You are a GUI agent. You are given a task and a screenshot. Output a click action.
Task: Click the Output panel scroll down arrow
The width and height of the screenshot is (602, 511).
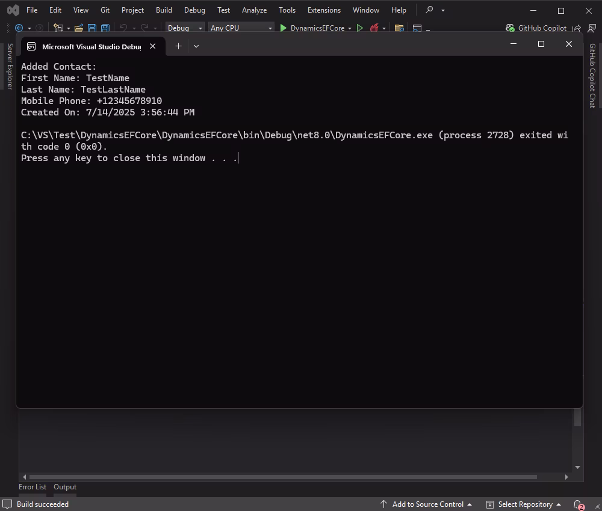click(577, 467)
